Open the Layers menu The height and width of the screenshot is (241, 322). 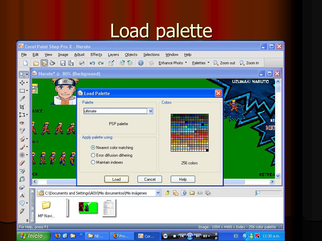(113, 55)
